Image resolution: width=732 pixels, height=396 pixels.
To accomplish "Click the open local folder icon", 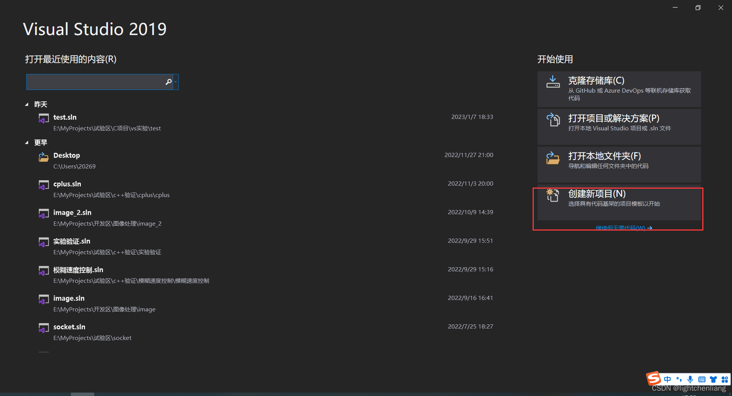I will 553,157.
